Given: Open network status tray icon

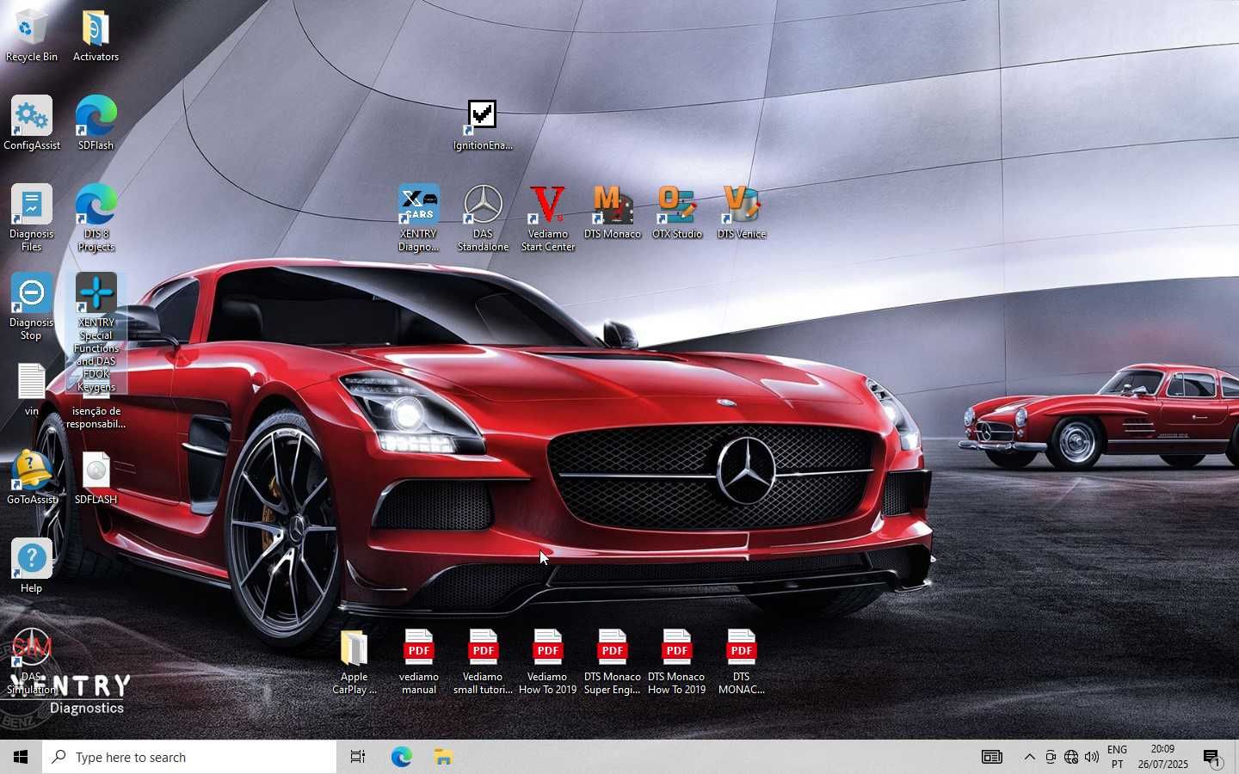Looking at the screenshot, I should (1071, 757).
